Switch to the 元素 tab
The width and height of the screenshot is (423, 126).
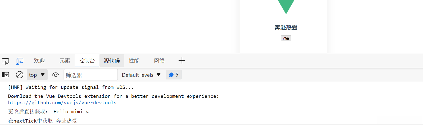(x=65, y=61)
